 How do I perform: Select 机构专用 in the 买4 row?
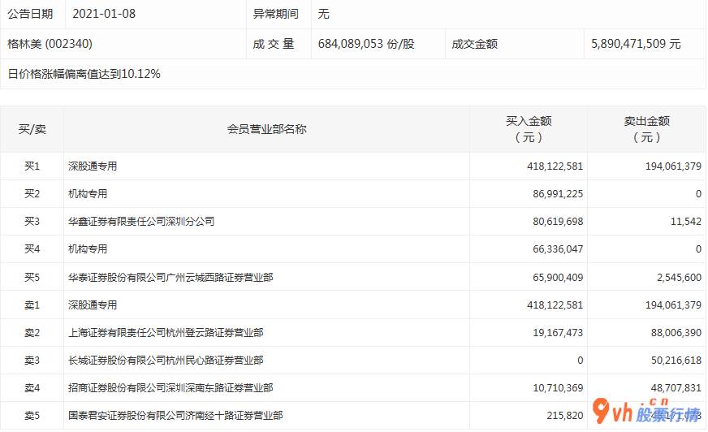88,248
